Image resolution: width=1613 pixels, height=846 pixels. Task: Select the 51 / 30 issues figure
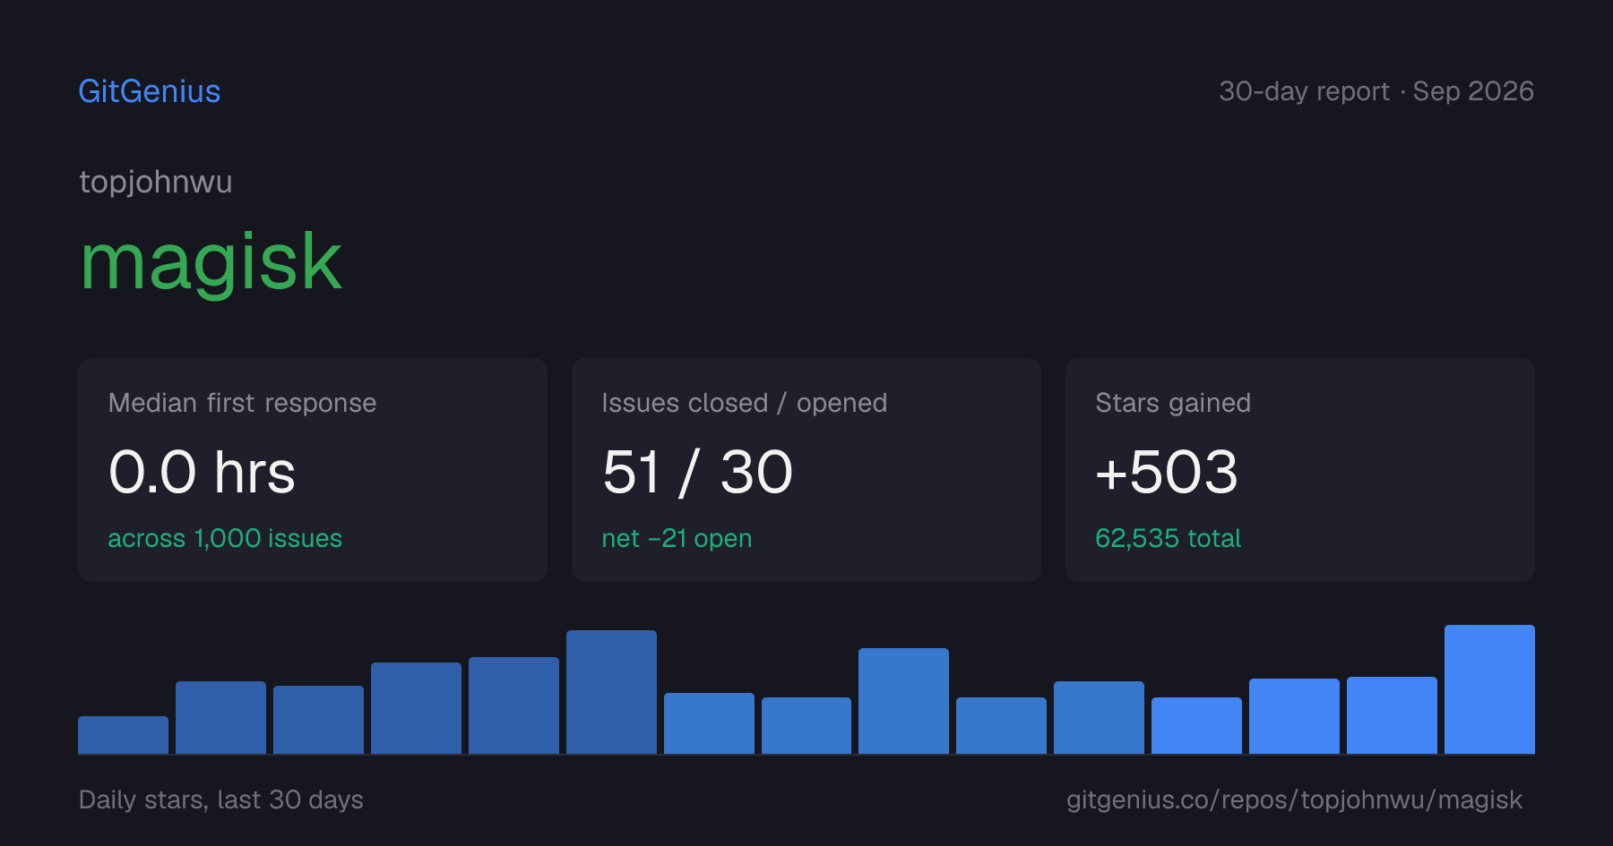pyautogui.click(x=698, y=472)
